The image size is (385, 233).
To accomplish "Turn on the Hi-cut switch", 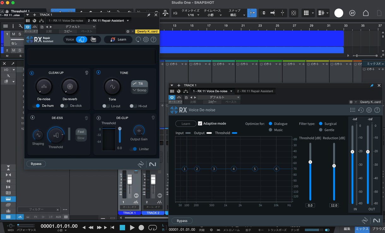I will 133,106.
